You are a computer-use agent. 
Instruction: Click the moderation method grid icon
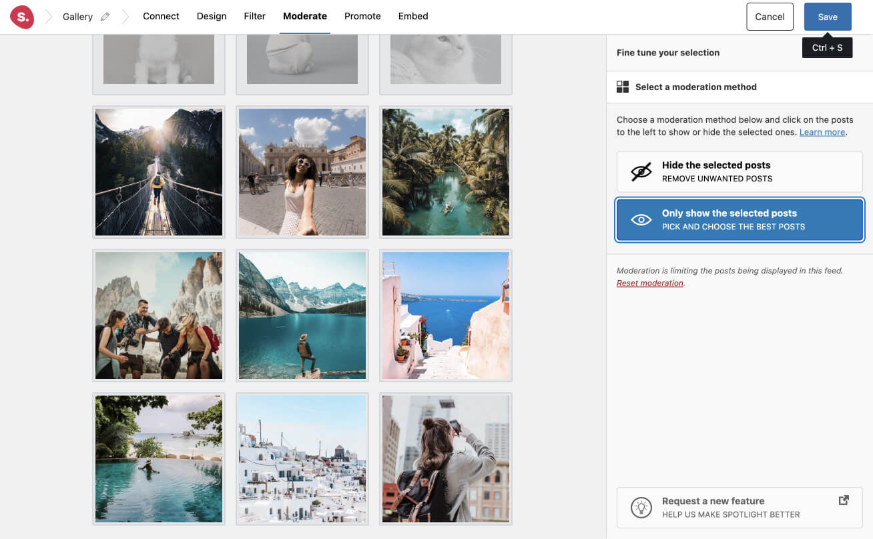pyautogui.click(x=623, y=87)
